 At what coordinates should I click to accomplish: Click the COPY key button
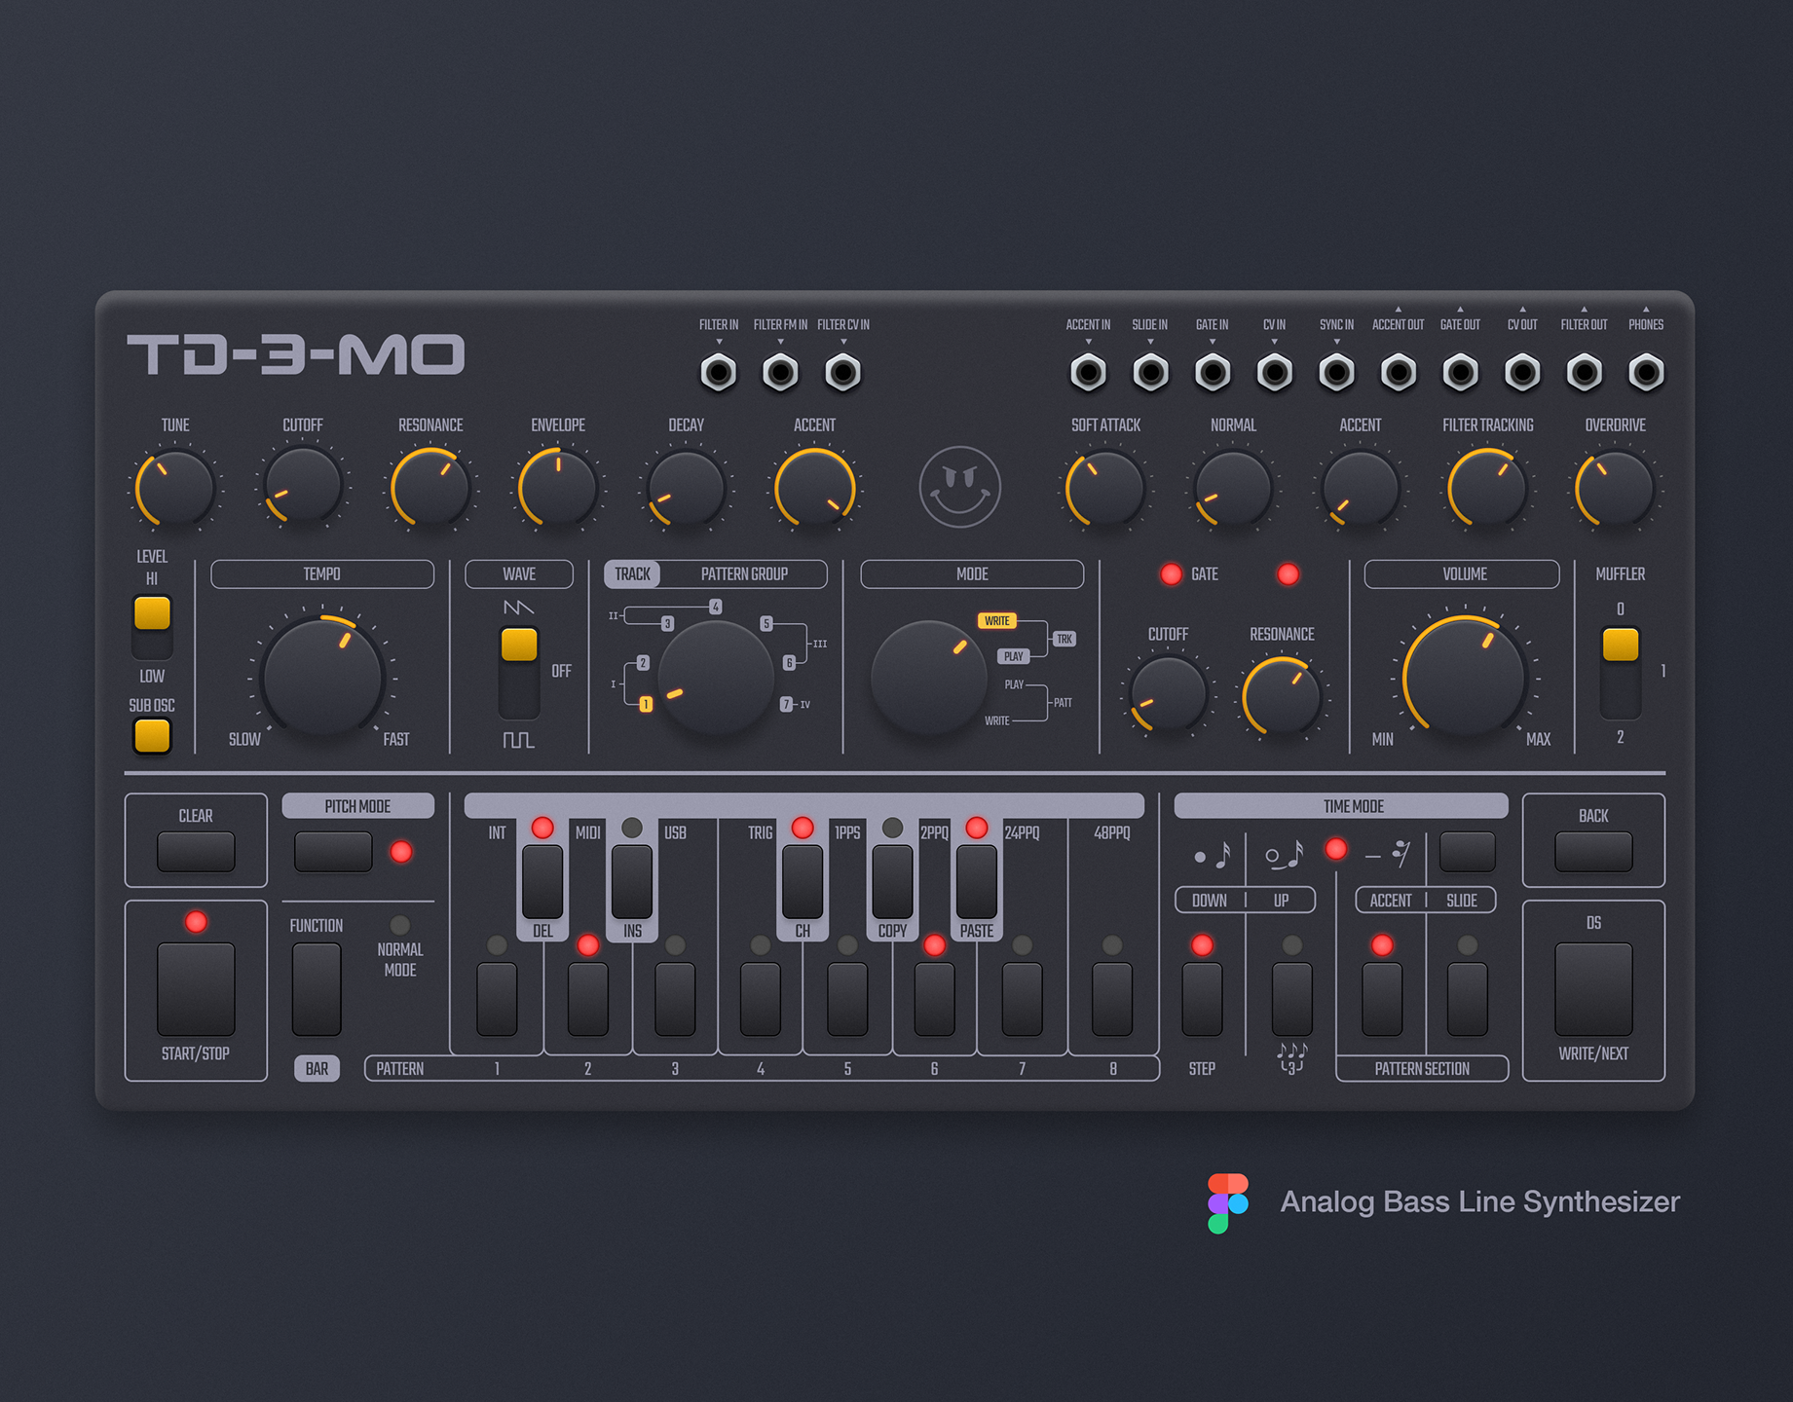coord(892,882)
